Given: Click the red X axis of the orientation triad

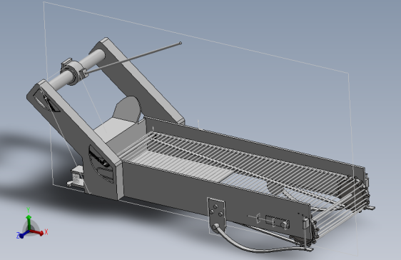Looking at the screenshot, I should [x=39, y=233].
